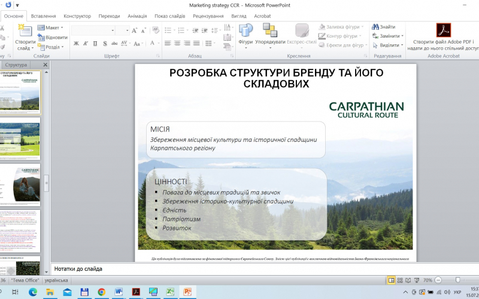The width and height of the screenshot is (479, 299).
Task: Open the font name combo box
Action: (93, 30)
